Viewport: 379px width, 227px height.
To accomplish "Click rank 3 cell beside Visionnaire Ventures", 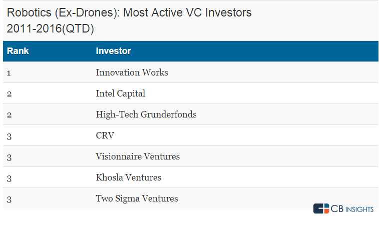I will tap(9, 157).
